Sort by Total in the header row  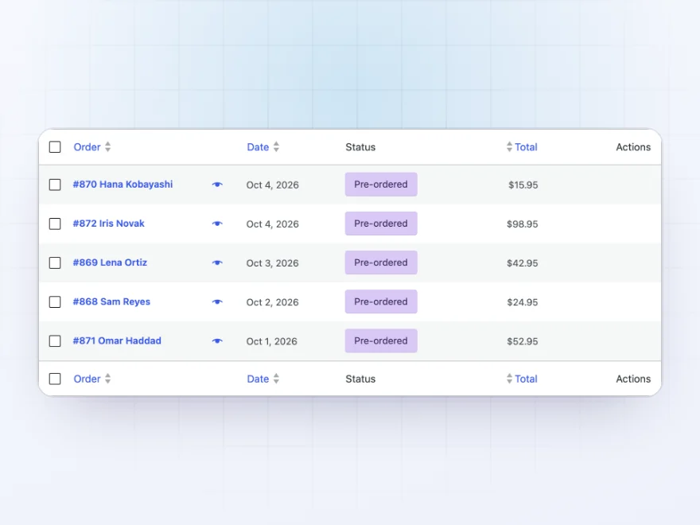point(522,147)
